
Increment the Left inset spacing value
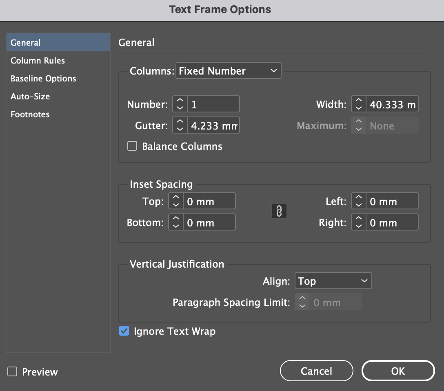[358, 198]
